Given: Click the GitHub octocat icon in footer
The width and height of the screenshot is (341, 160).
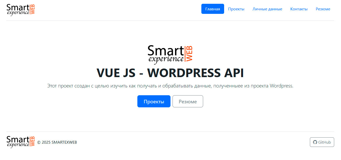Looking at the screenshot, I should (315, 142).
